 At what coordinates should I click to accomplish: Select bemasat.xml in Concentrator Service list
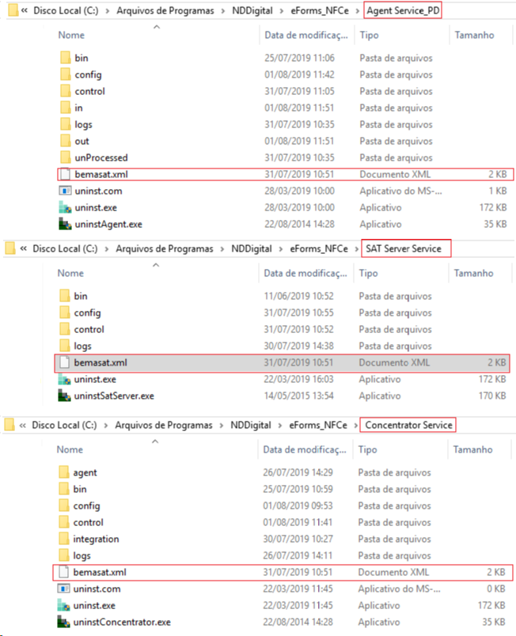tap(283, 572)
